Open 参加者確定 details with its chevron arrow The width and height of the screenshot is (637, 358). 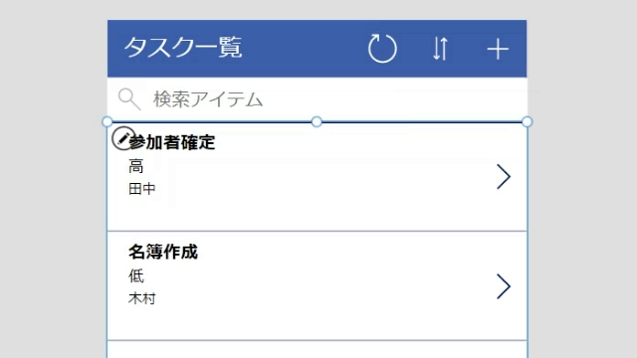504,177
